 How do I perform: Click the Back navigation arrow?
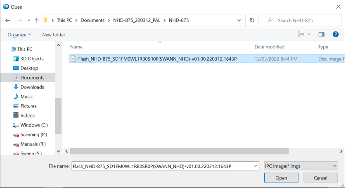pyautogui.click(x=8, y=20)
